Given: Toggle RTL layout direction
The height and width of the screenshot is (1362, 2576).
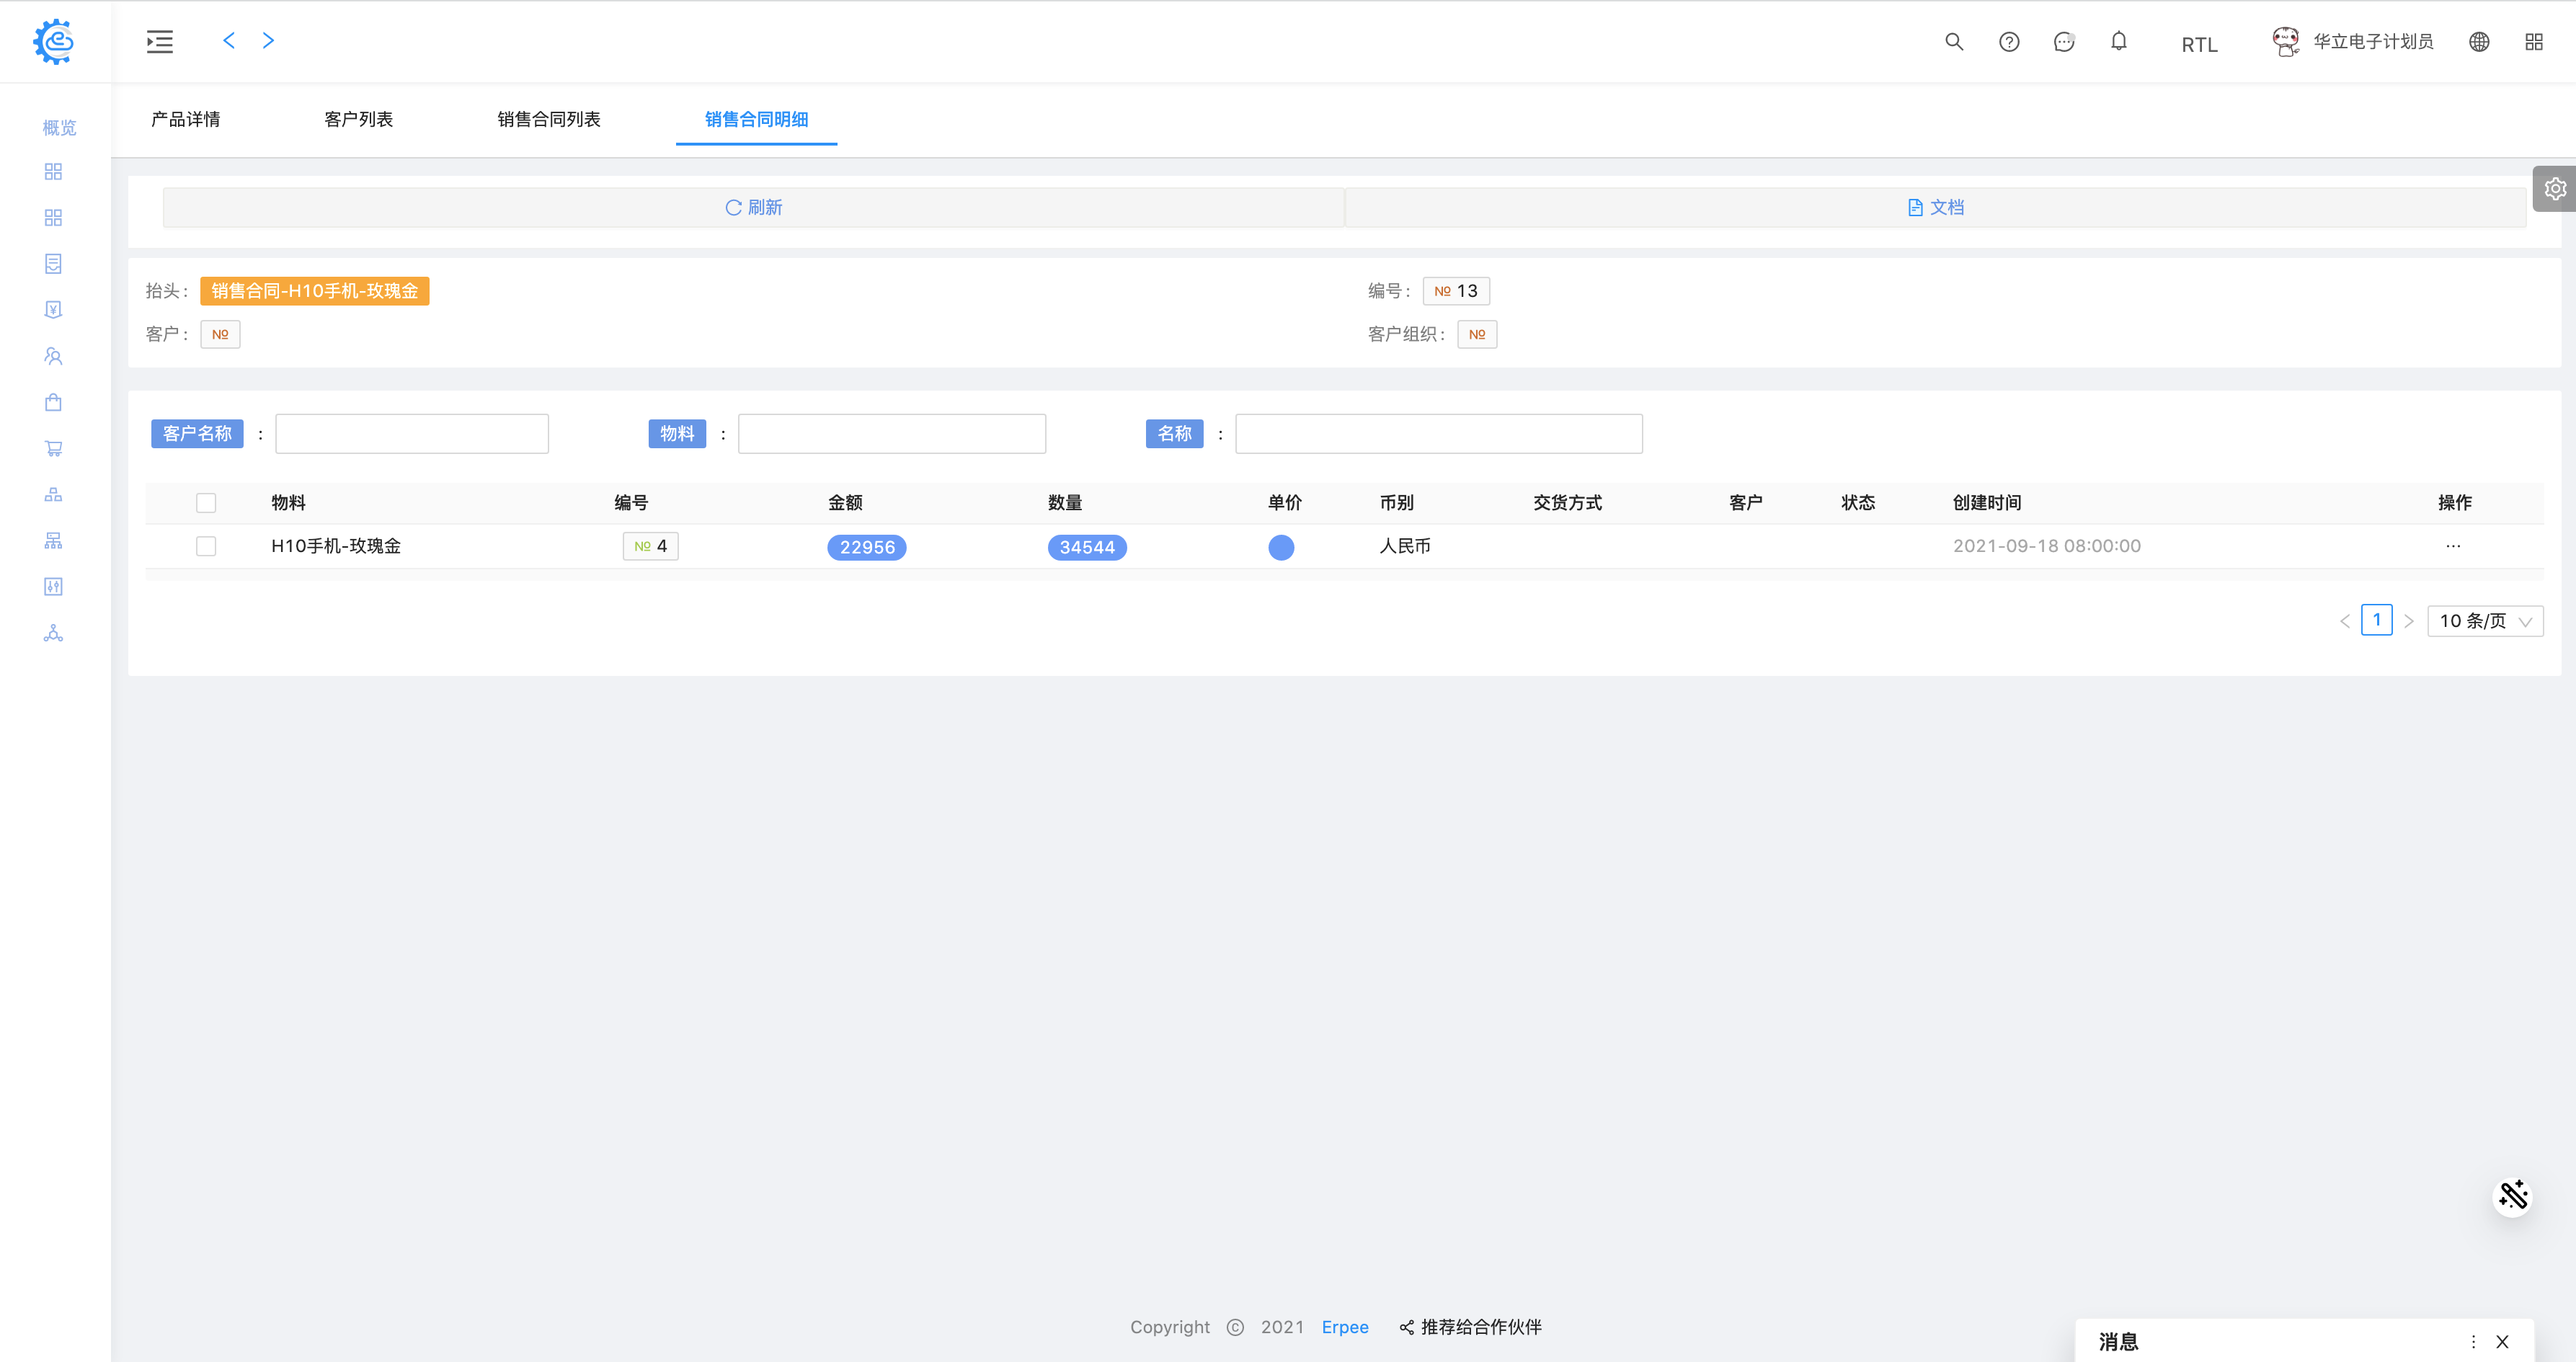Looking at the screenshot, I should coord(2199,44).
